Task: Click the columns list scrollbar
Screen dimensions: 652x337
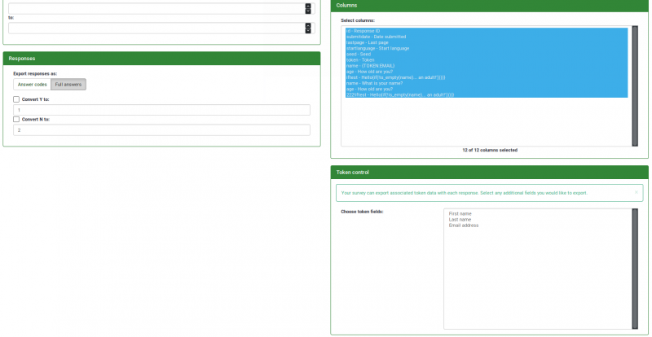Action: click(635, 85)
